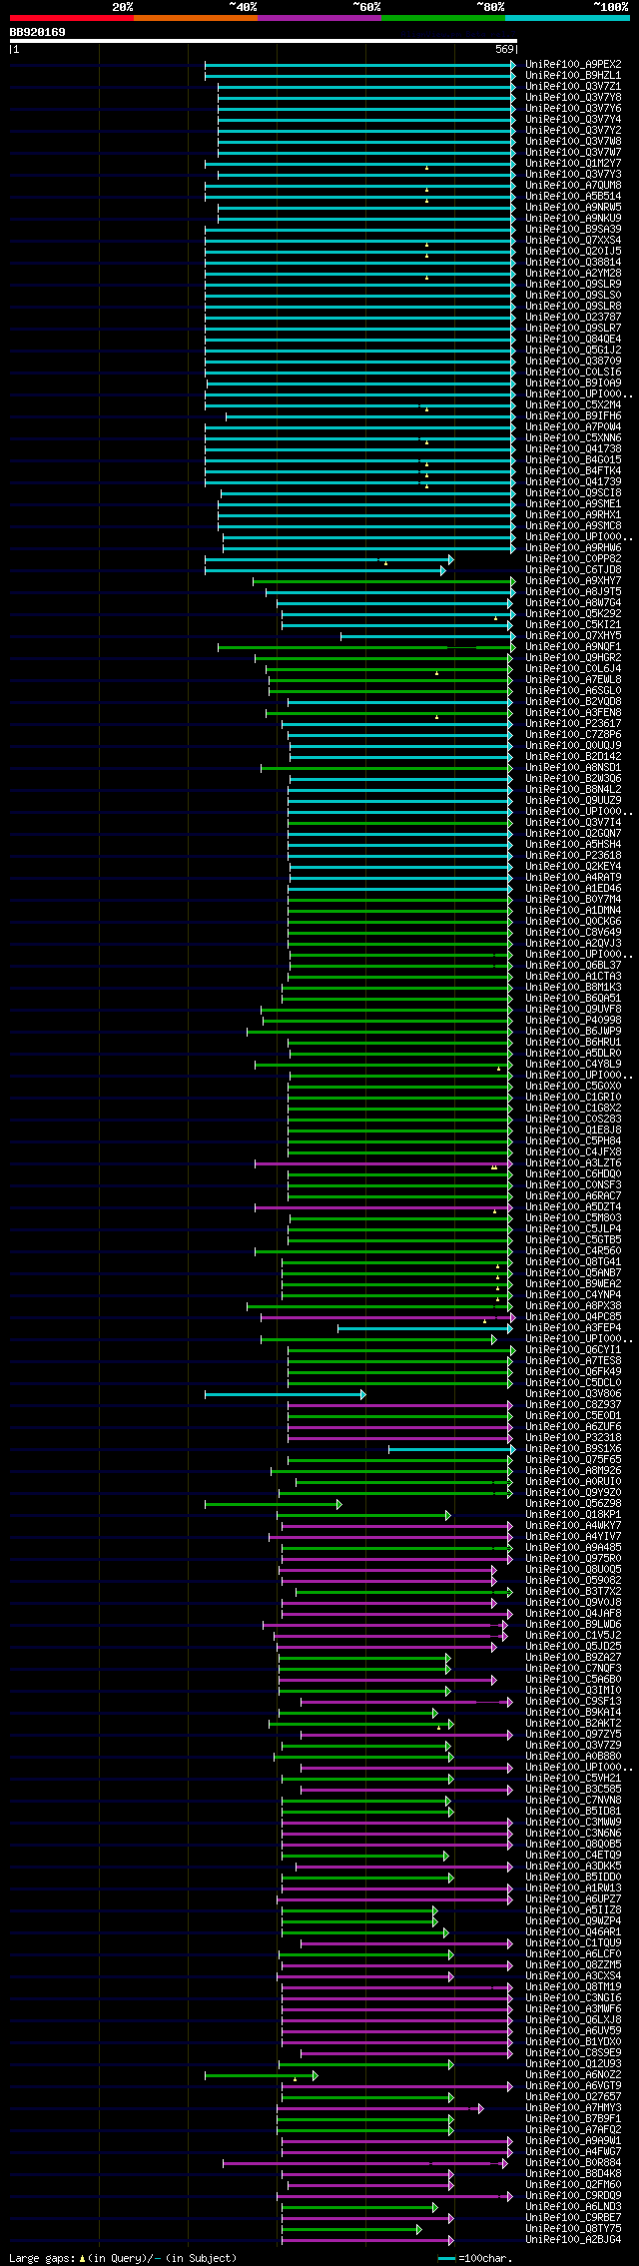
Task: Select the UniRef100_C1G8X2 label
Action: pos(573,1108)
